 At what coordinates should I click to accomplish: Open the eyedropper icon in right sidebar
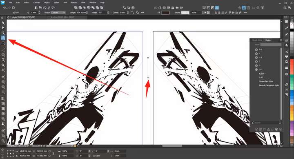(287, 28)
